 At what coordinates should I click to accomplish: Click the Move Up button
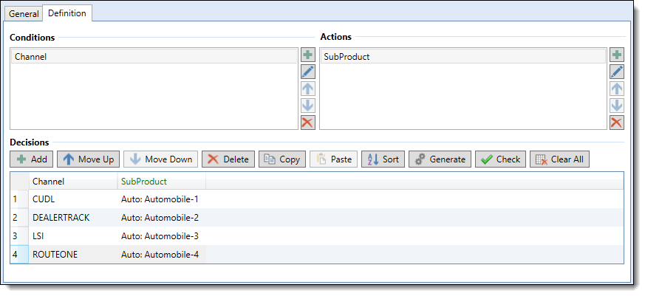click(x=88, y=159)
